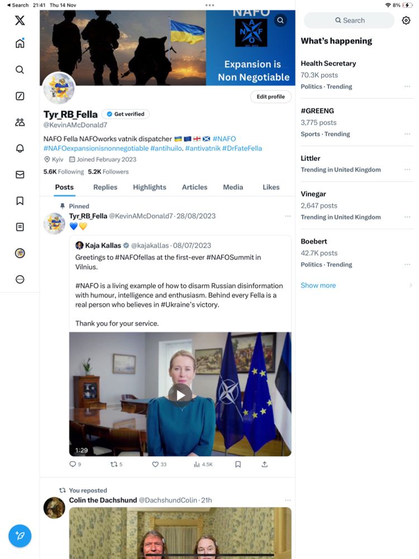This screenshot has width=419, height=559.
Task: Open settings gear next to search
Action: click(406, 20)
